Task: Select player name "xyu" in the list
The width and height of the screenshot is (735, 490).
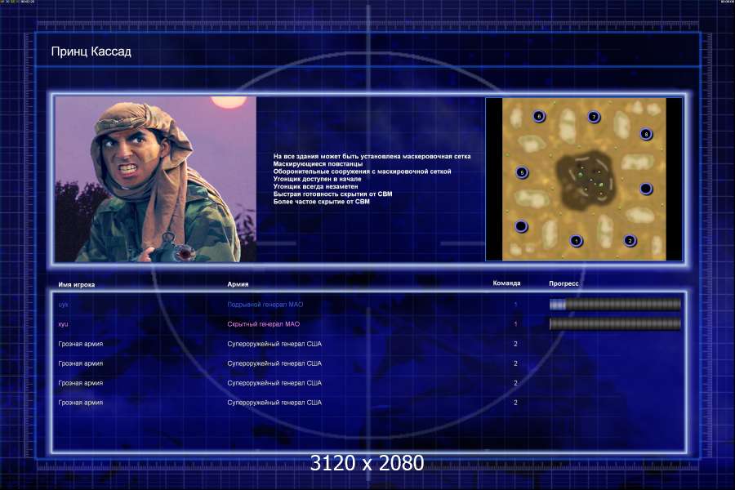Action: pyautogui.click(x=63, y=324)
